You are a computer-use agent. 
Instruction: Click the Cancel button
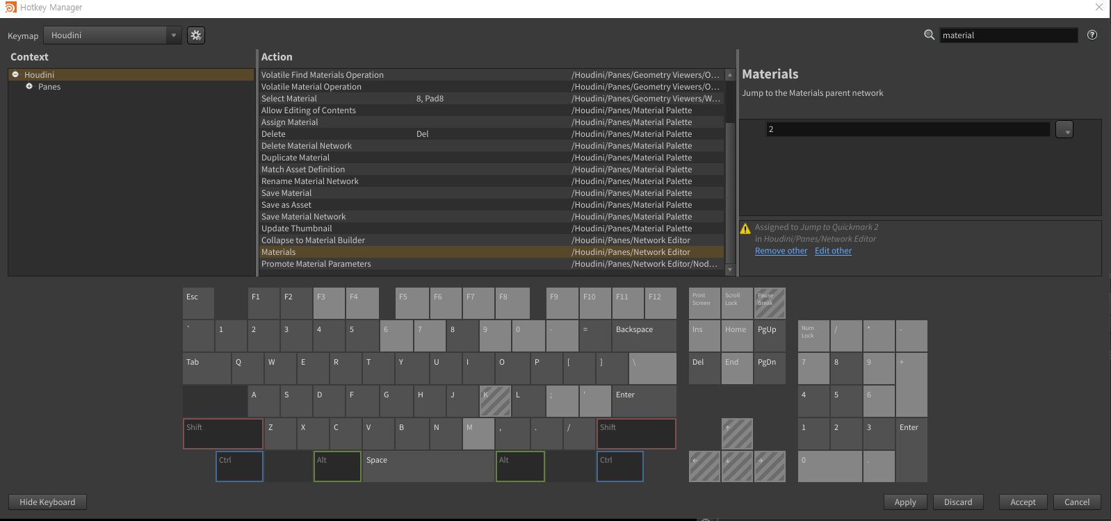pos(1077,502)
